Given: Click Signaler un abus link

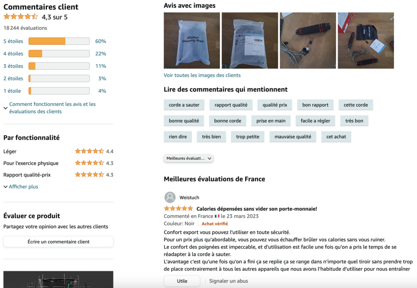Looking at the screenshot, I should click(x=228, y=281).
